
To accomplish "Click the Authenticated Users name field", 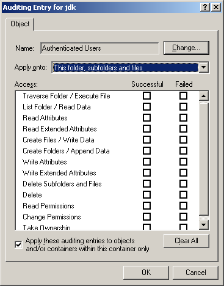I will point(99,48).
